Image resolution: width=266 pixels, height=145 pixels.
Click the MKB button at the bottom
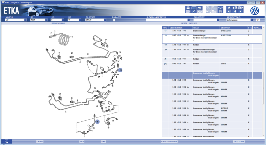coord(81,141)
